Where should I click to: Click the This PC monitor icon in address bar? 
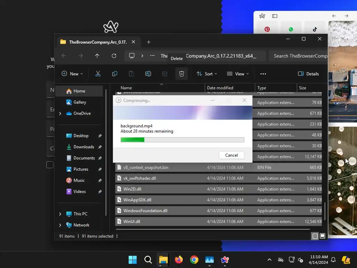point(131,56)
